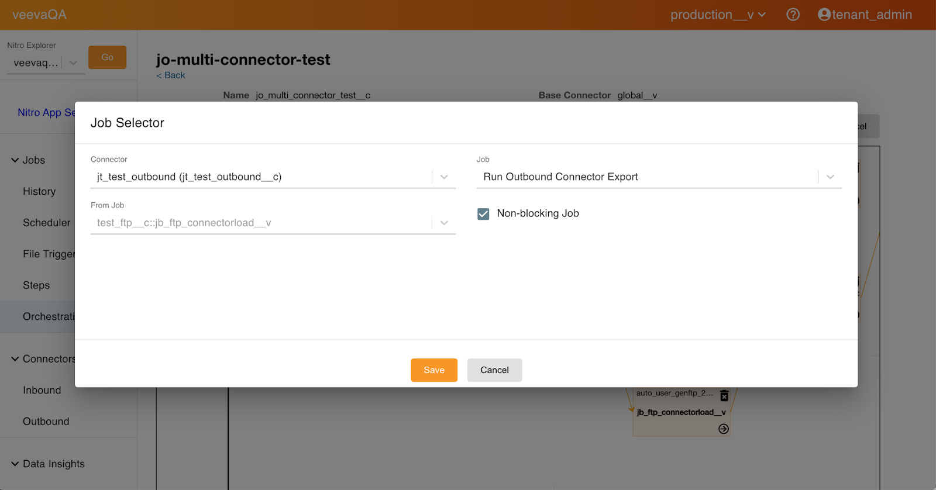936x490 pixels.
Task: Click the help question mark icon
Action: click(793, 15)
